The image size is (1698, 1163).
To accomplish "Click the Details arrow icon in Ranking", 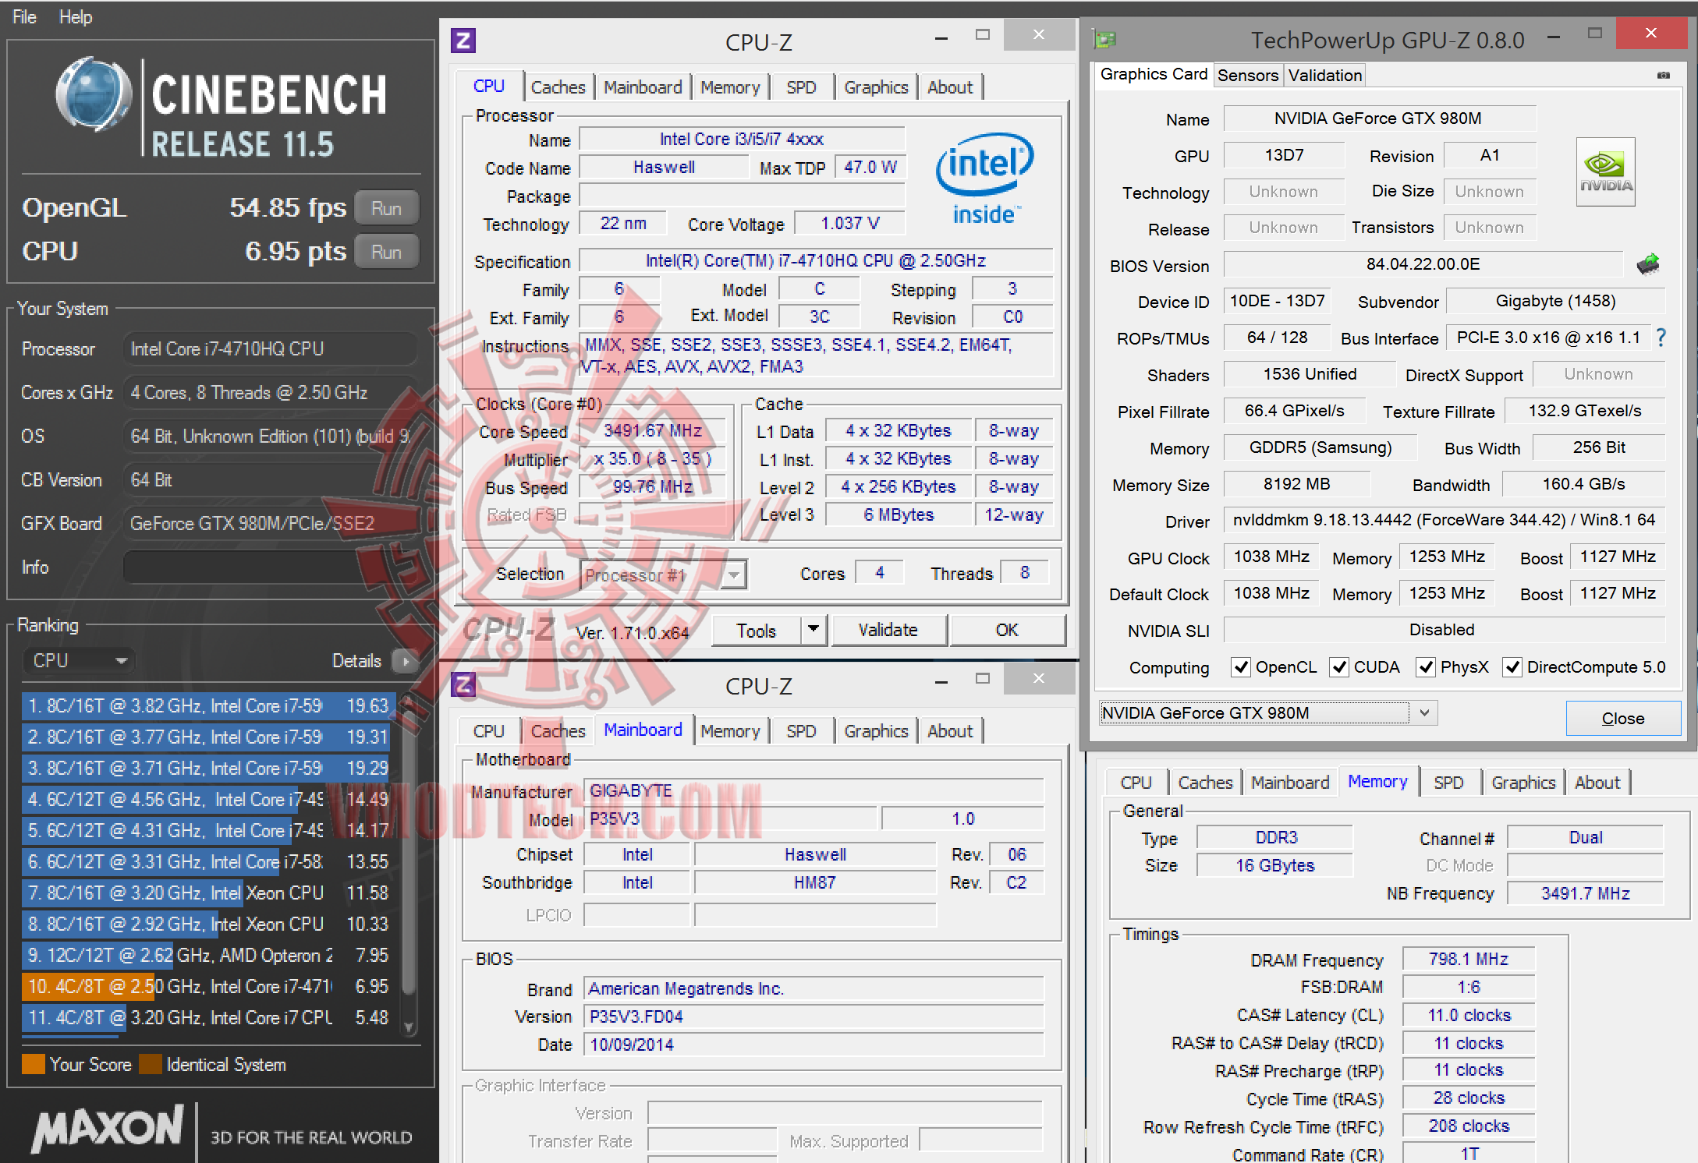I will click(405, 661).
